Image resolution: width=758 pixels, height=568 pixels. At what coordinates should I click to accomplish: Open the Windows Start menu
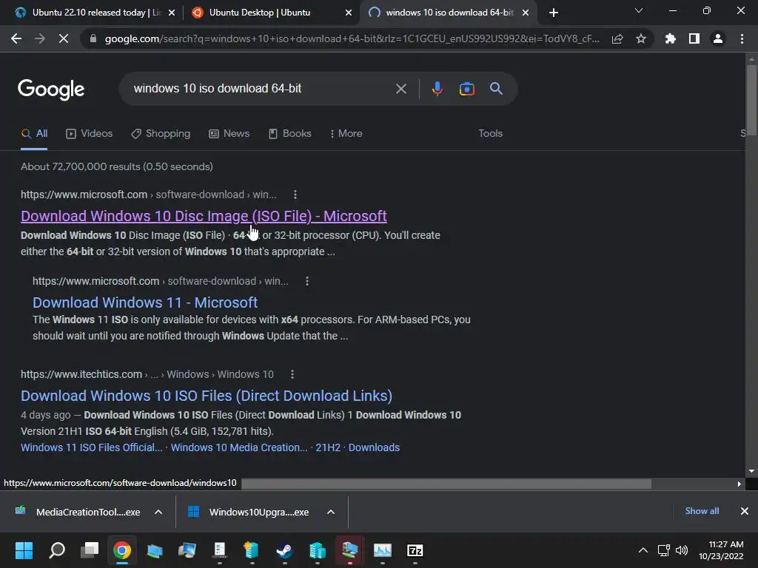pos(24,550)
